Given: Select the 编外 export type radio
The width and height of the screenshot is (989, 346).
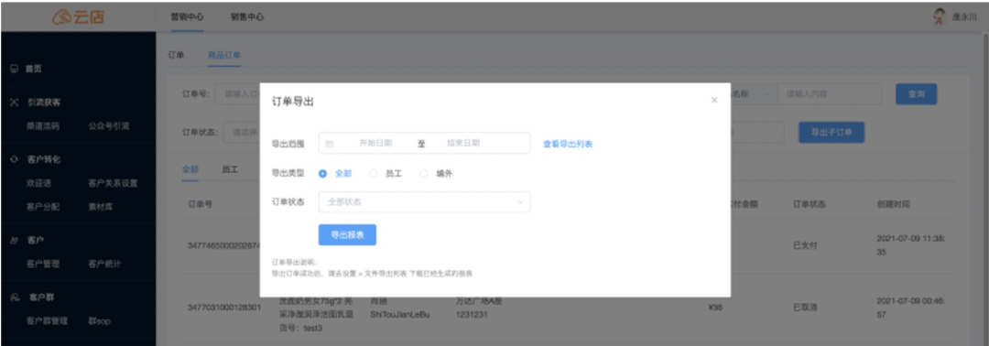Looking at the screenshot, I should (424, 174).
